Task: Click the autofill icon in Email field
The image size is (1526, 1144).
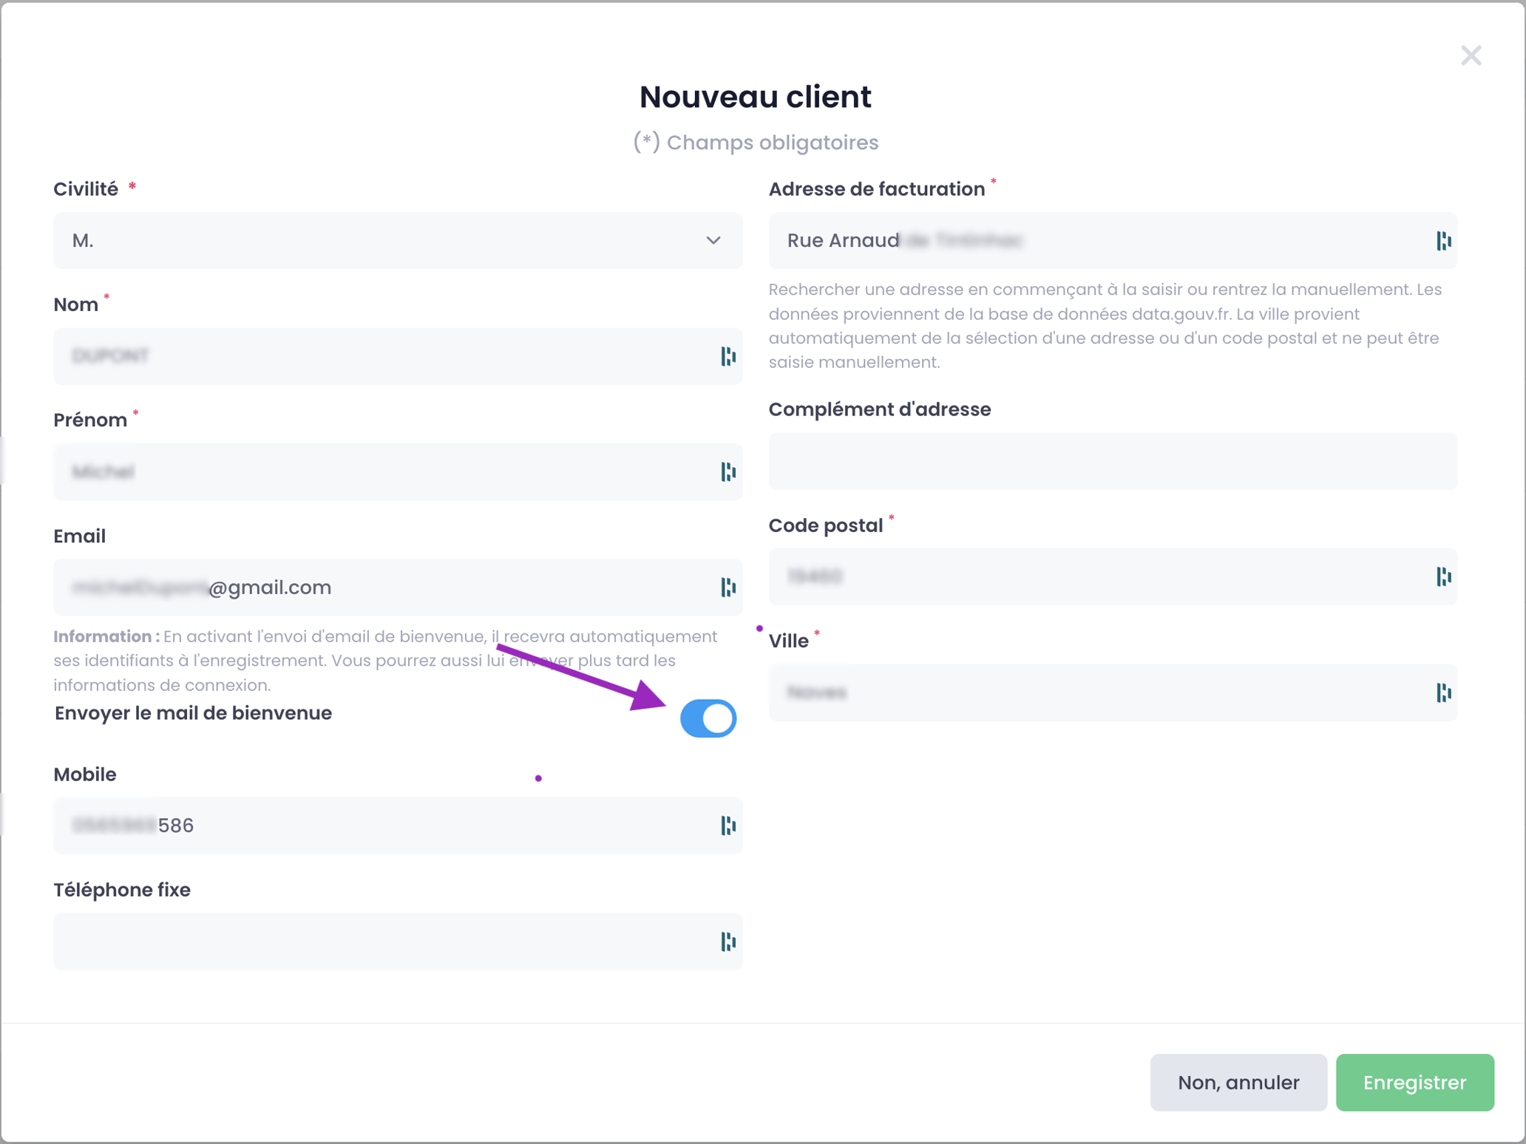Action: pos(728,588)
